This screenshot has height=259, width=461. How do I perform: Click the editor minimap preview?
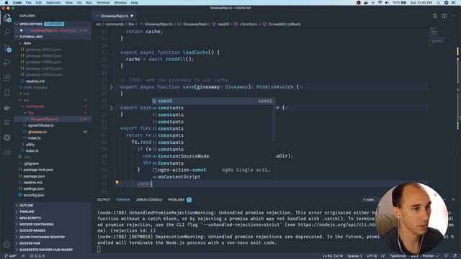[438, 36]
